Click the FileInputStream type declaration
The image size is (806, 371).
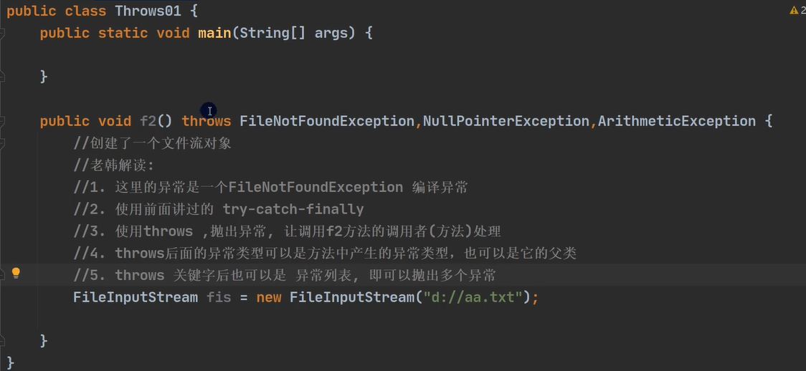(135, 297)
